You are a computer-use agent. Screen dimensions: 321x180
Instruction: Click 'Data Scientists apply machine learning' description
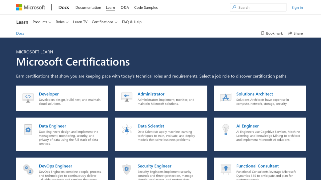point(166,136)
